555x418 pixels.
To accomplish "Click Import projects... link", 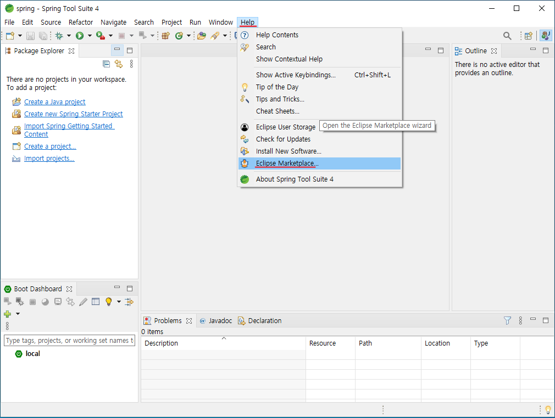I will pos(49,159).
